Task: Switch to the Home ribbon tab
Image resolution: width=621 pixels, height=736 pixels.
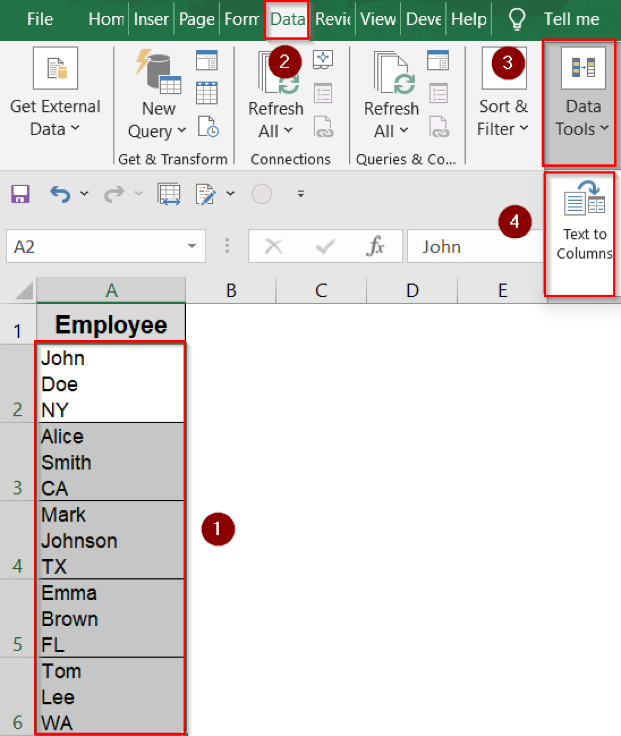Action: click(104, 19)
